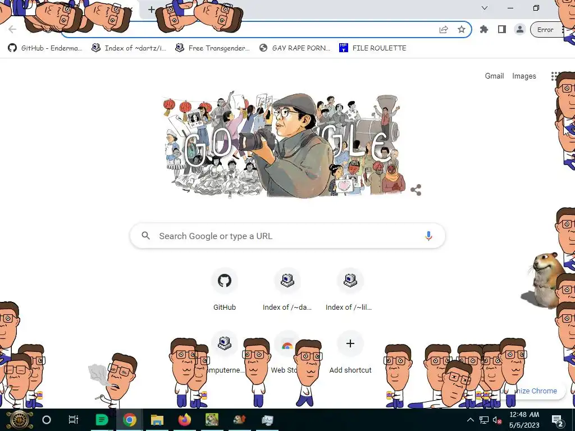The image size is (575, 431).
Task: Open the Index of /~da... shortcut tile
Action: [x=287, y=290]
